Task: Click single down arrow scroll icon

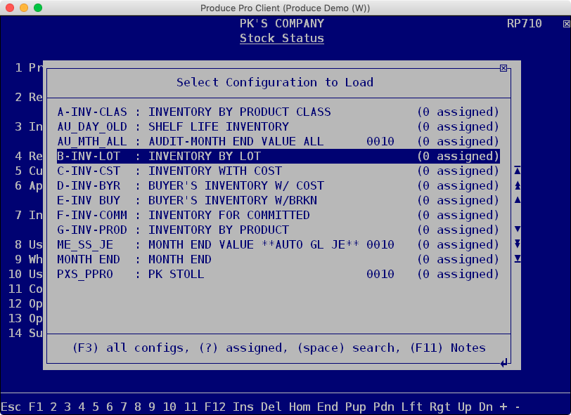Action: pyautogui.click(x=517, y=229)
